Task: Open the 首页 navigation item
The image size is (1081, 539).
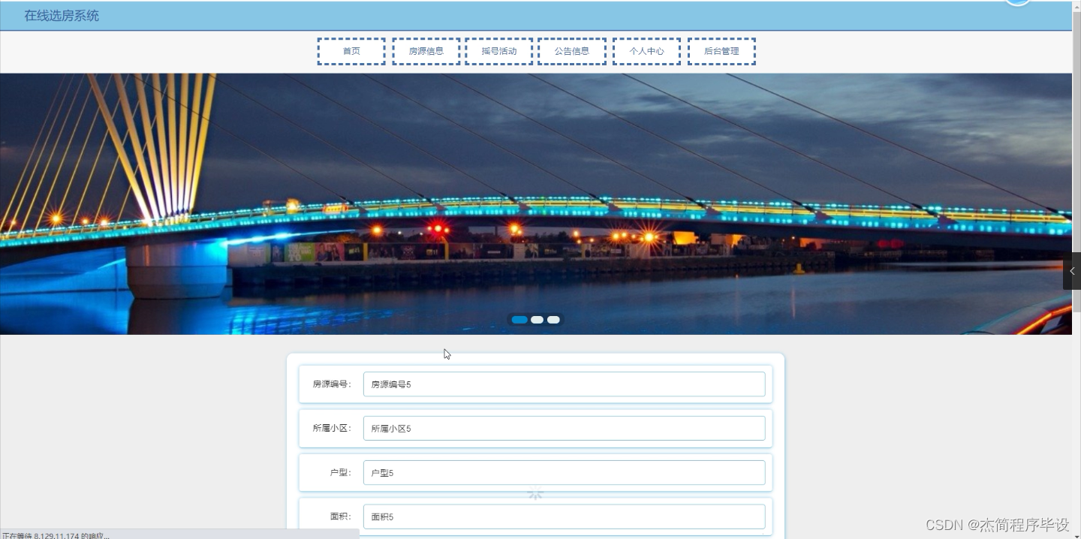Action: (351, 50)
